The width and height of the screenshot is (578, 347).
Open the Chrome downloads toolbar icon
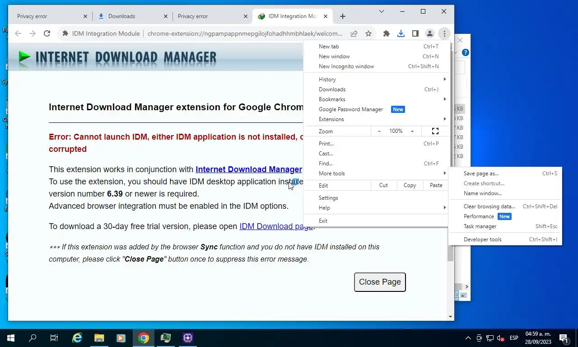[401, 33]
